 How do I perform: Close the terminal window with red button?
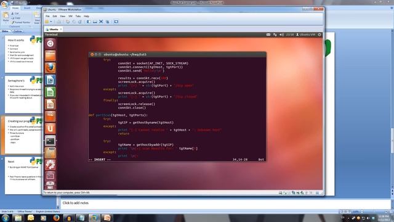coord(92,54)
